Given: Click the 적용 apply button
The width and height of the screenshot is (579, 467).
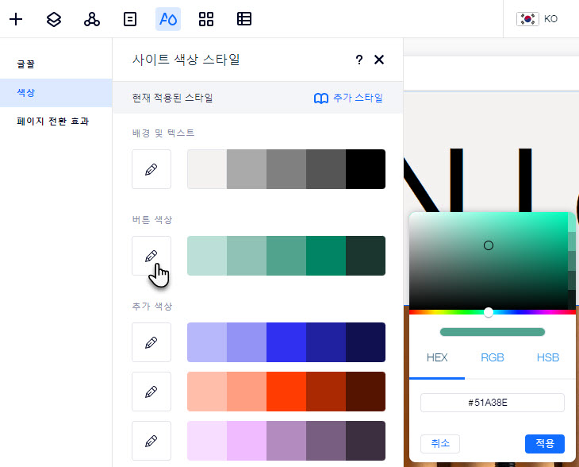Looking at the screenshot, I should [545, 443].
